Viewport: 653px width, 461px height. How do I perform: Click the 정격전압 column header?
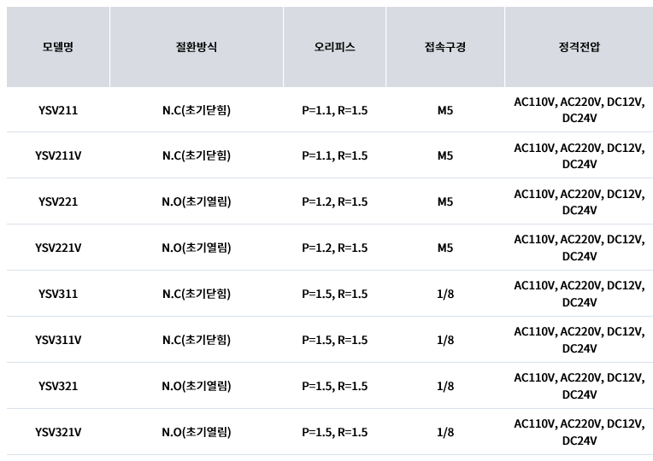(x=579, y=47)
